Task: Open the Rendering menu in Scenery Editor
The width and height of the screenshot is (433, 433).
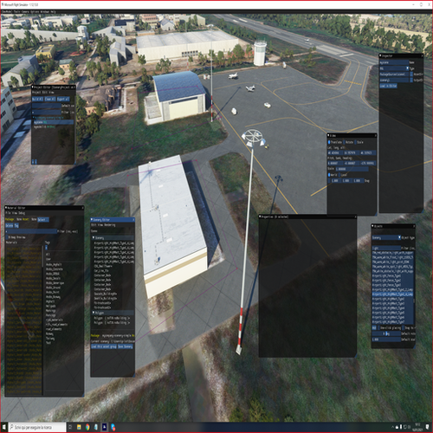Action: (109, 225)
